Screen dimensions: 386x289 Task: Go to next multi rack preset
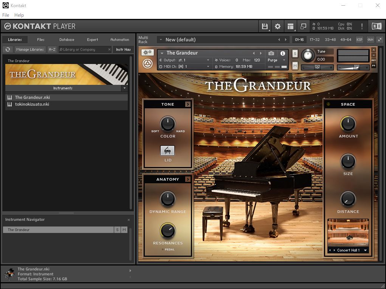[286, 39]
